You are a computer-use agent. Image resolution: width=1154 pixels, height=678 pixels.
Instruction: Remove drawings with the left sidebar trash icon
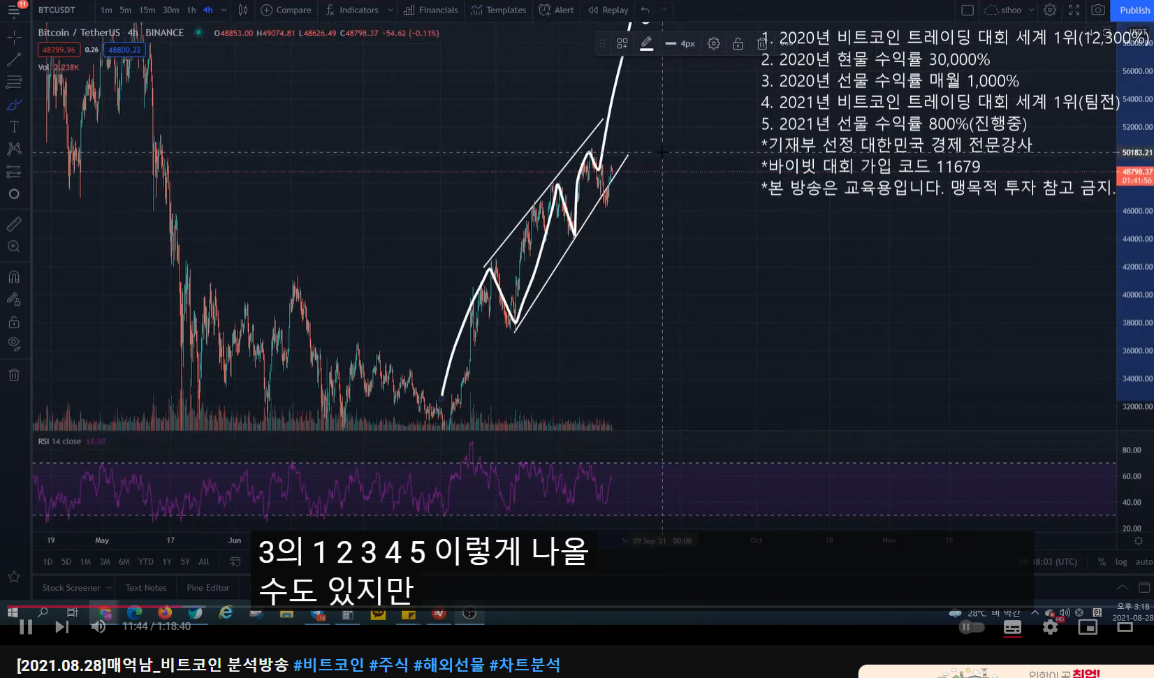tap(14, 375)
